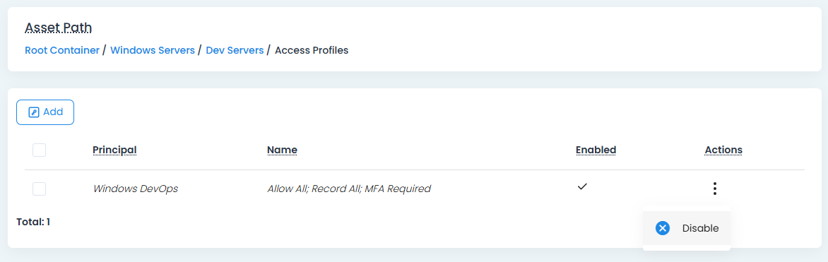This screenshot has width=828, height=262.
Task: Click the Total: 1 count label
Action: pos(33,222)
